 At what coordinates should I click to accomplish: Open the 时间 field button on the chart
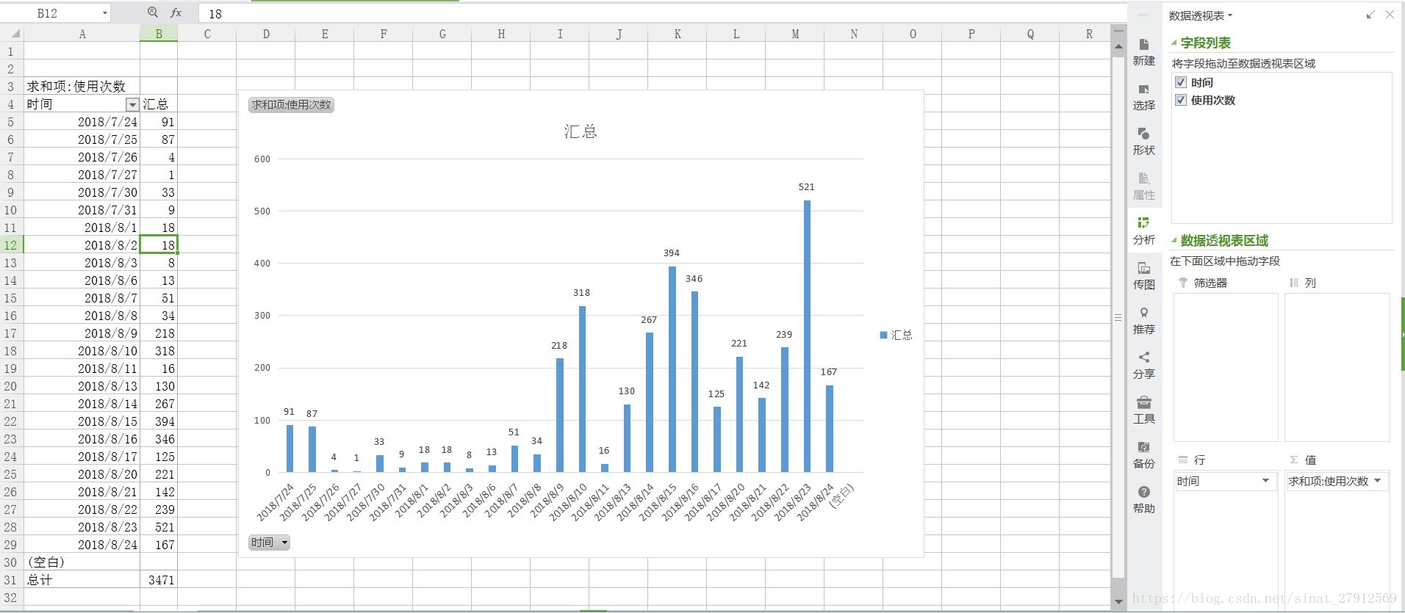(x=270, y=543)
